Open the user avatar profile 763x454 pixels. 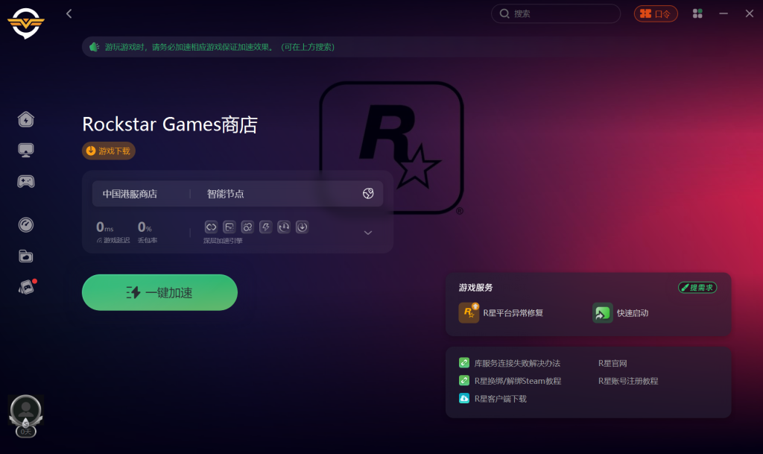(x=26, y=410)
